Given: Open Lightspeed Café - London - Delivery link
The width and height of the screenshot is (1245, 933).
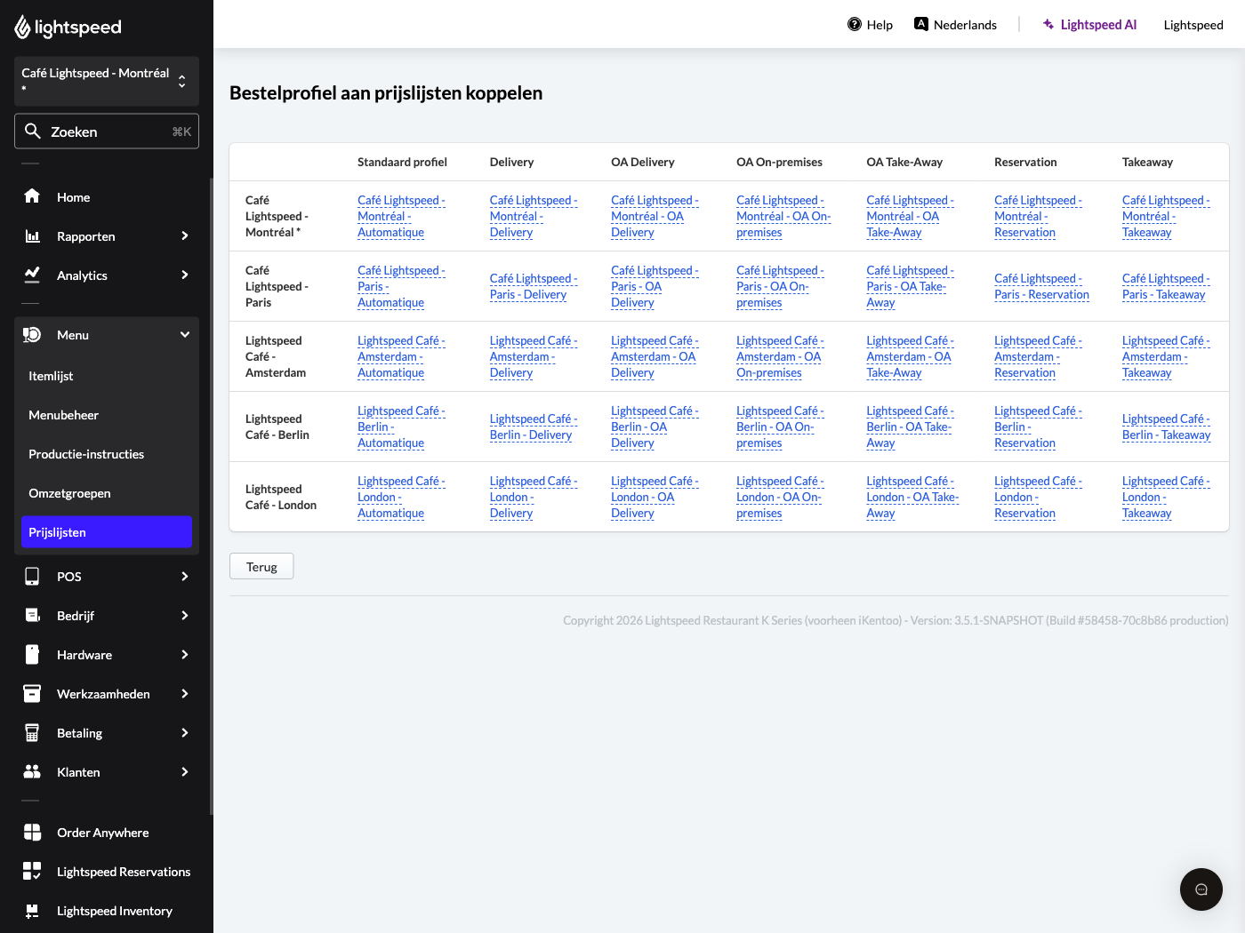Looking at the screenshot, I should click(534, 497).
